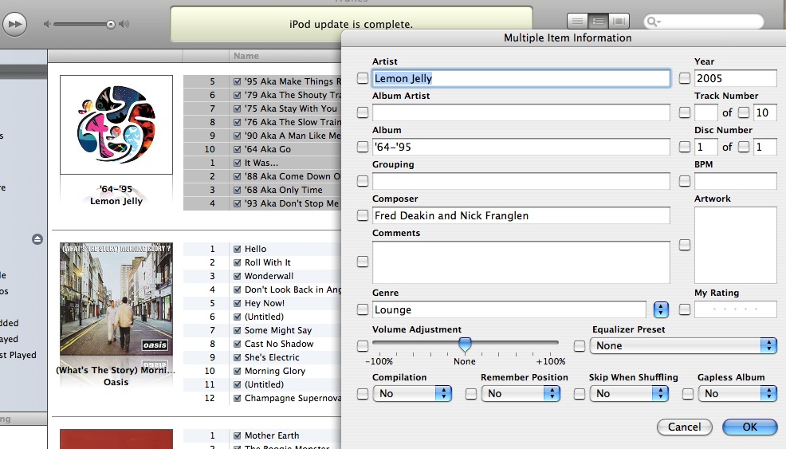Select the song Hey Now!
Image resolution: width=786 pixels, height=449 pixels.
point(264,303)
